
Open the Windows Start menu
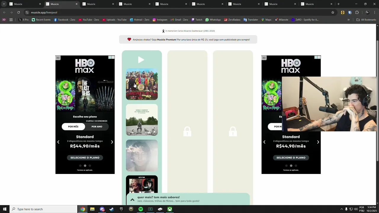click(x=4, y=209)
